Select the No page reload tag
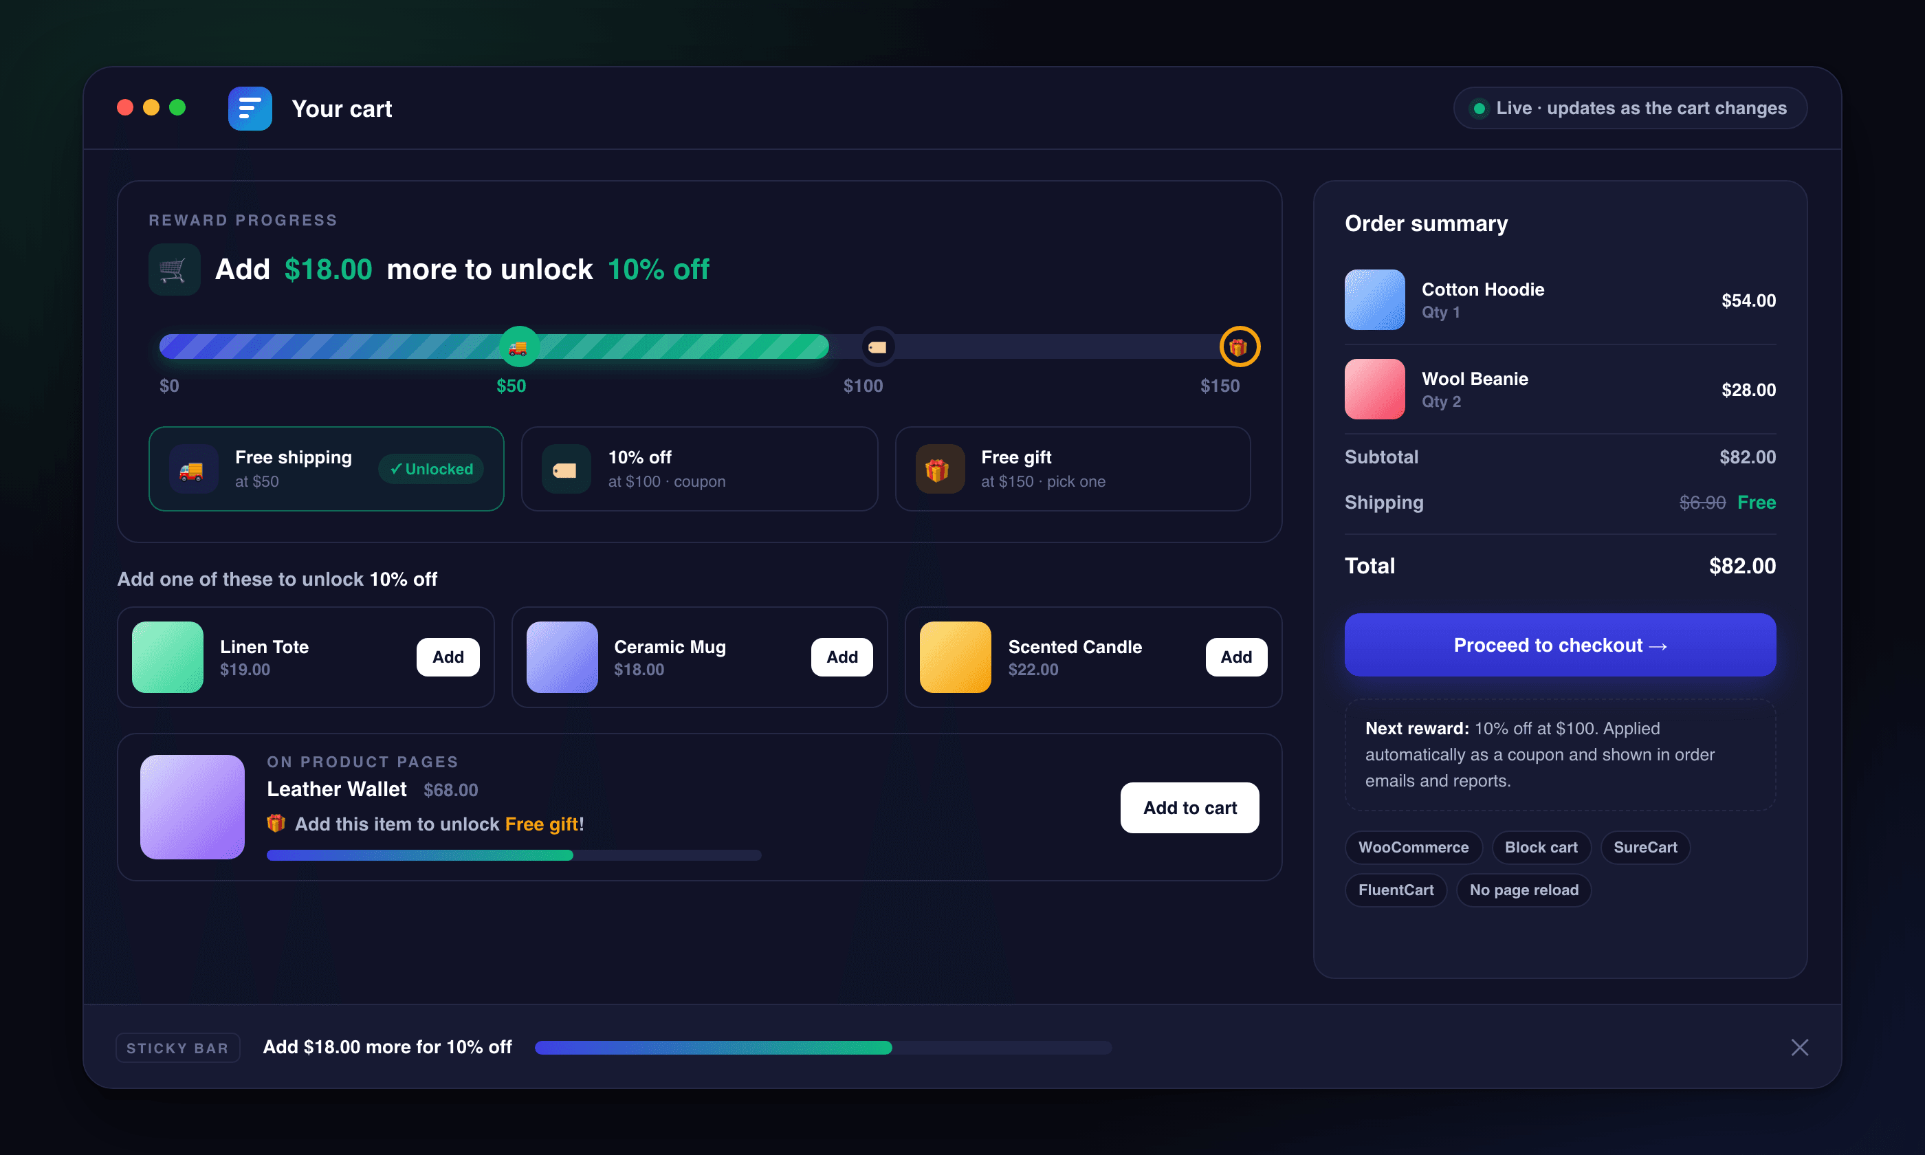The image size is (1925, 1155). [x=1523, y=890]
